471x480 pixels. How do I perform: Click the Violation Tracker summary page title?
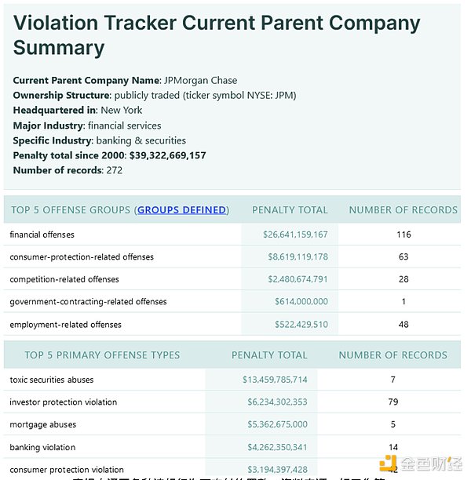(x=217, y=35)
